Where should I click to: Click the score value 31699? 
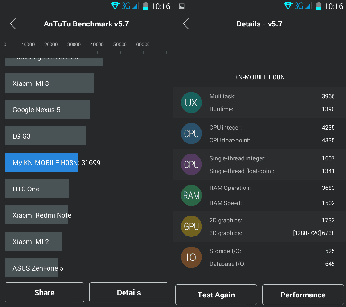[91, 163]
